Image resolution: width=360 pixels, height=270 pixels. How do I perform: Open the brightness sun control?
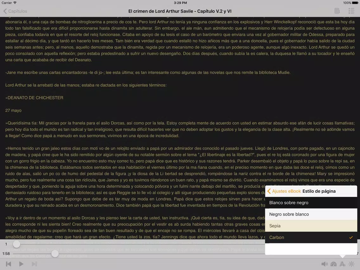point(351,264)
